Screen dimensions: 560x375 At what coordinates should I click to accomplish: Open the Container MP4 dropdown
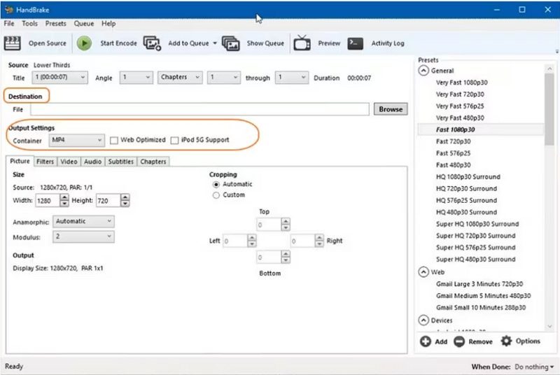[x=77, y=140]
